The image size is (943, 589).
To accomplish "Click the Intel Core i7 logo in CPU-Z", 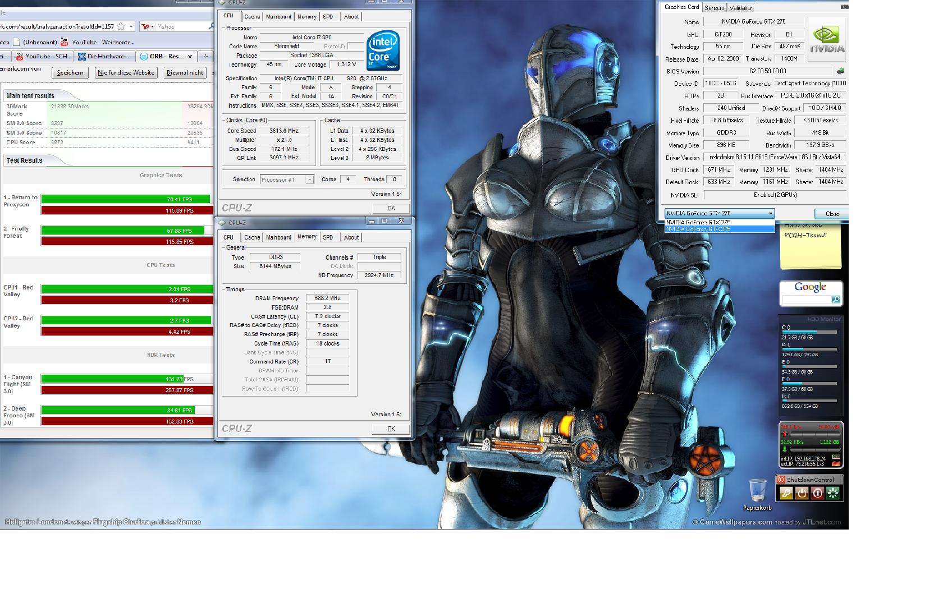I will click(x=383, y=50).
